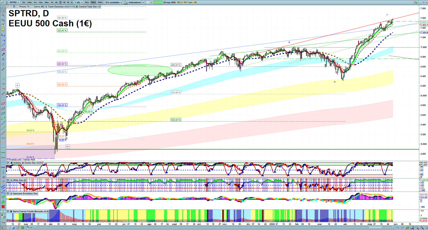This screenshot has height=230, width=428.
Task: Open Control Total Doc v.6 settings
Action: 89,7
